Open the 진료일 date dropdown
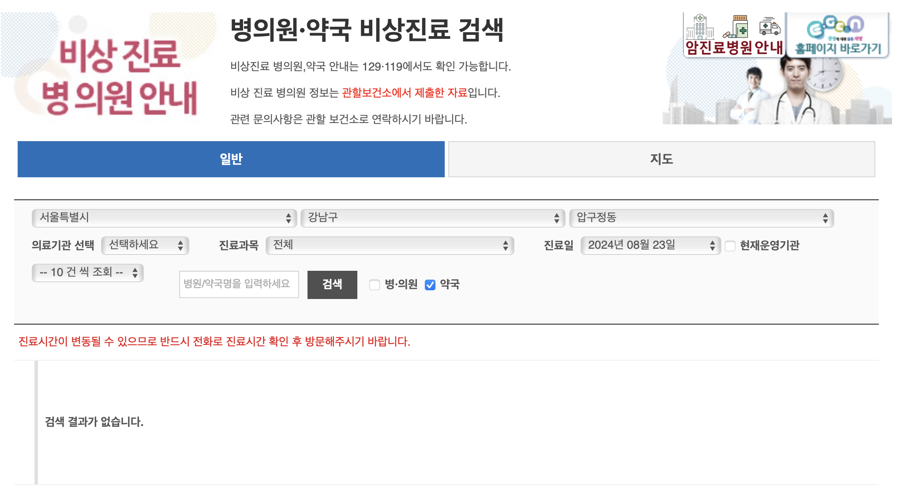Viewport: 915px width, 486px height. click(650, 245)
